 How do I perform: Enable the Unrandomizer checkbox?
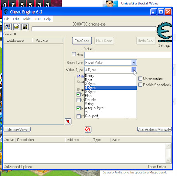click(140, 79)
